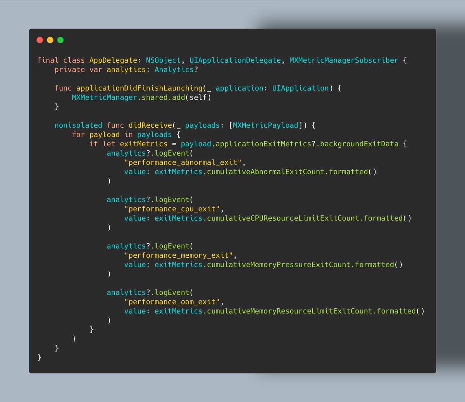Click the 'if let exitMetrics' binding

[128, 144]
